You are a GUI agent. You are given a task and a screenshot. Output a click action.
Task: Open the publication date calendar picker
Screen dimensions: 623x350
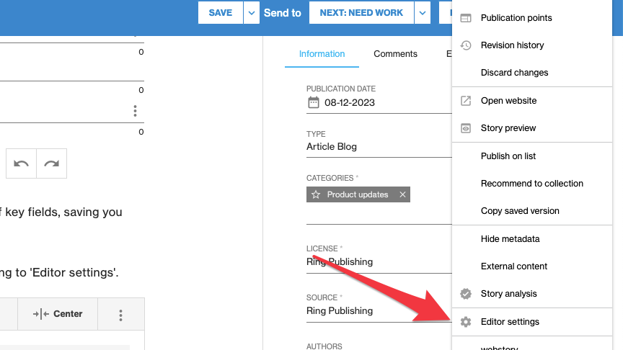(x=313, y=102)
